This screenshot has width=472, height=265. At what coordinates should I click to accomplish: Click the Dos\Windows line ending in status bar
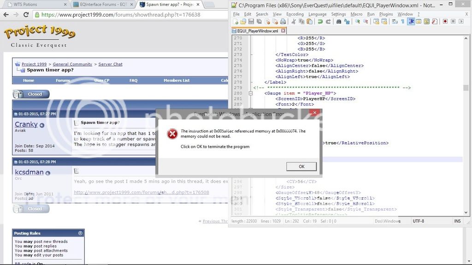click(387, 221)
